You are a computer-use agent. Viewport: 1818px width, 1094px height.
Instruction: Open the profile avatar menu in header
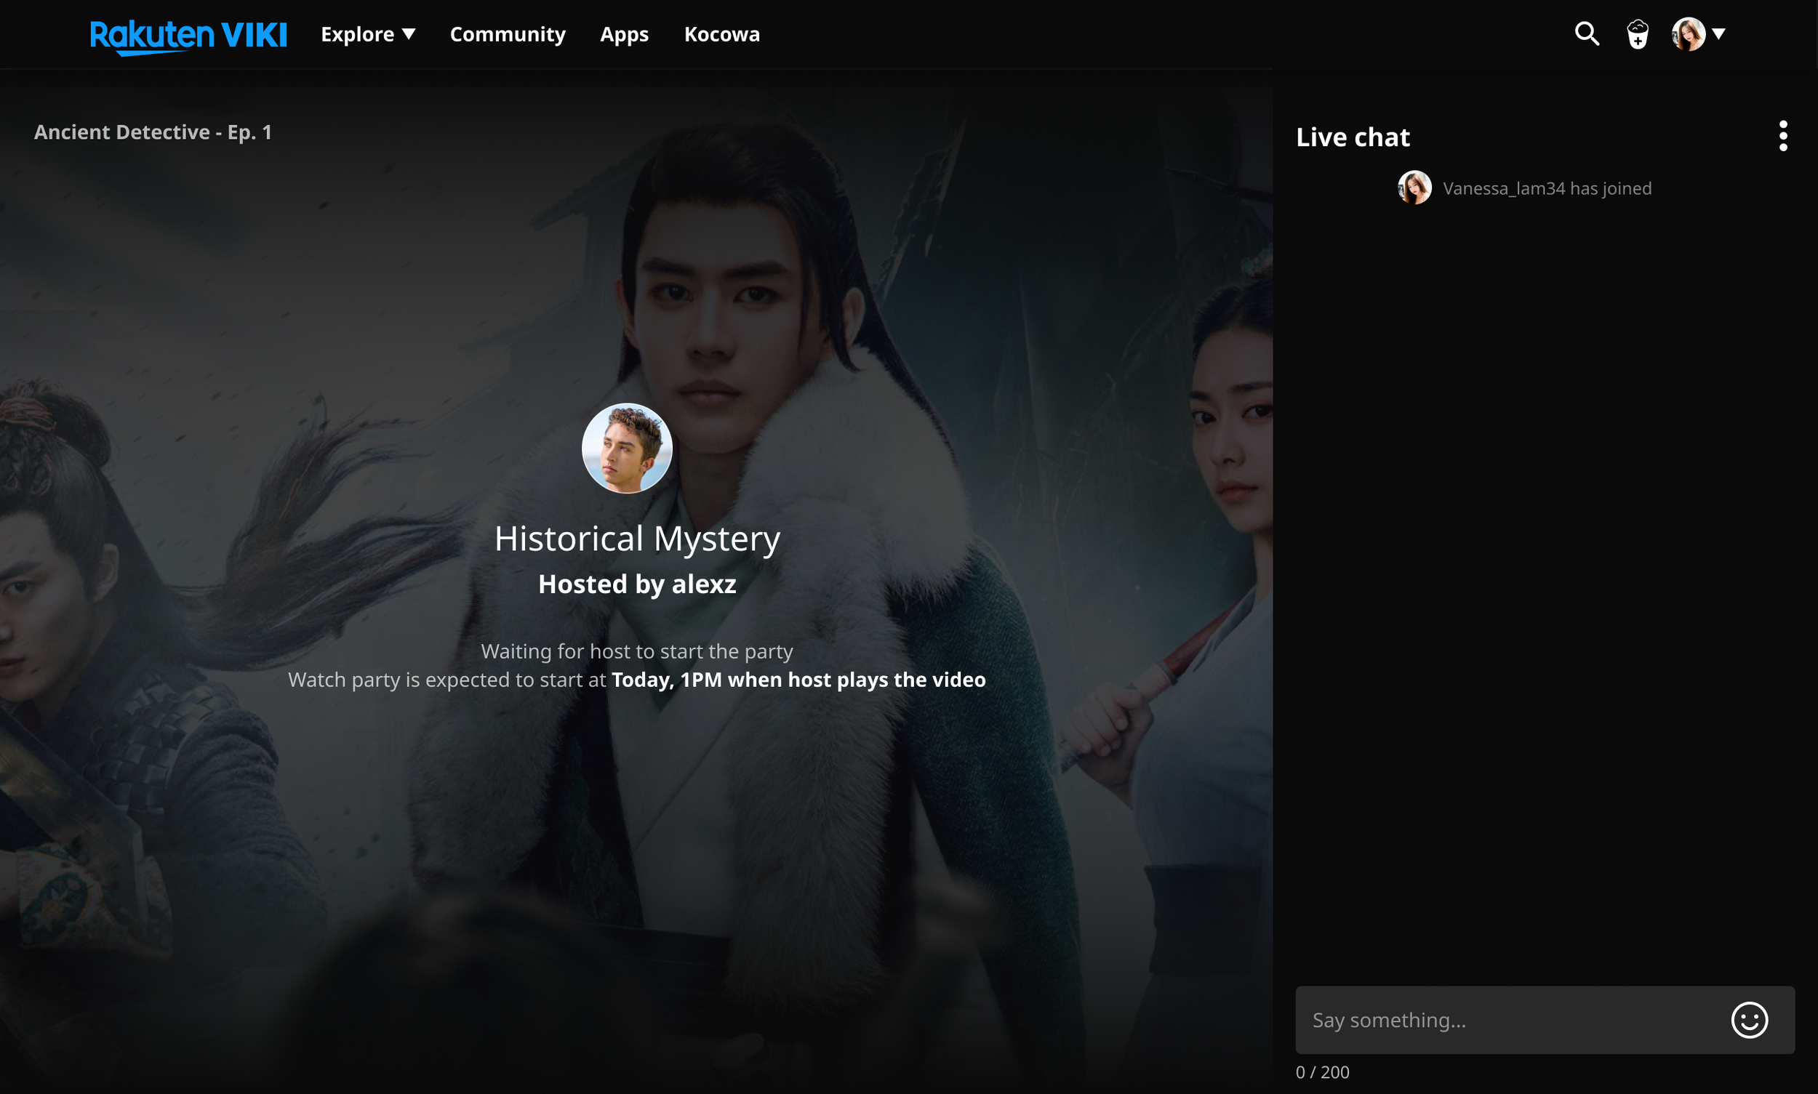[x=1698, y=34]
